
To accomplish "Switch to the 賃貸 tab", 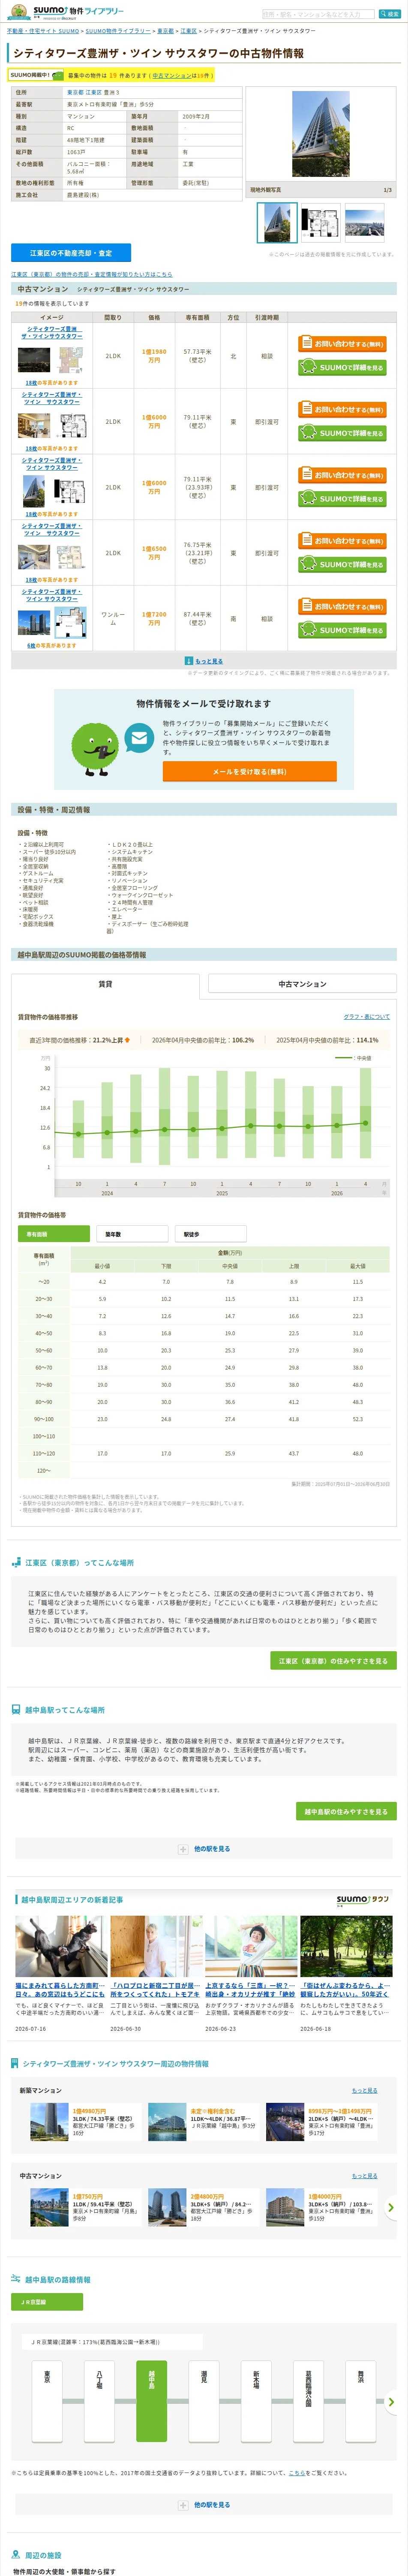I will pos(105,984).
